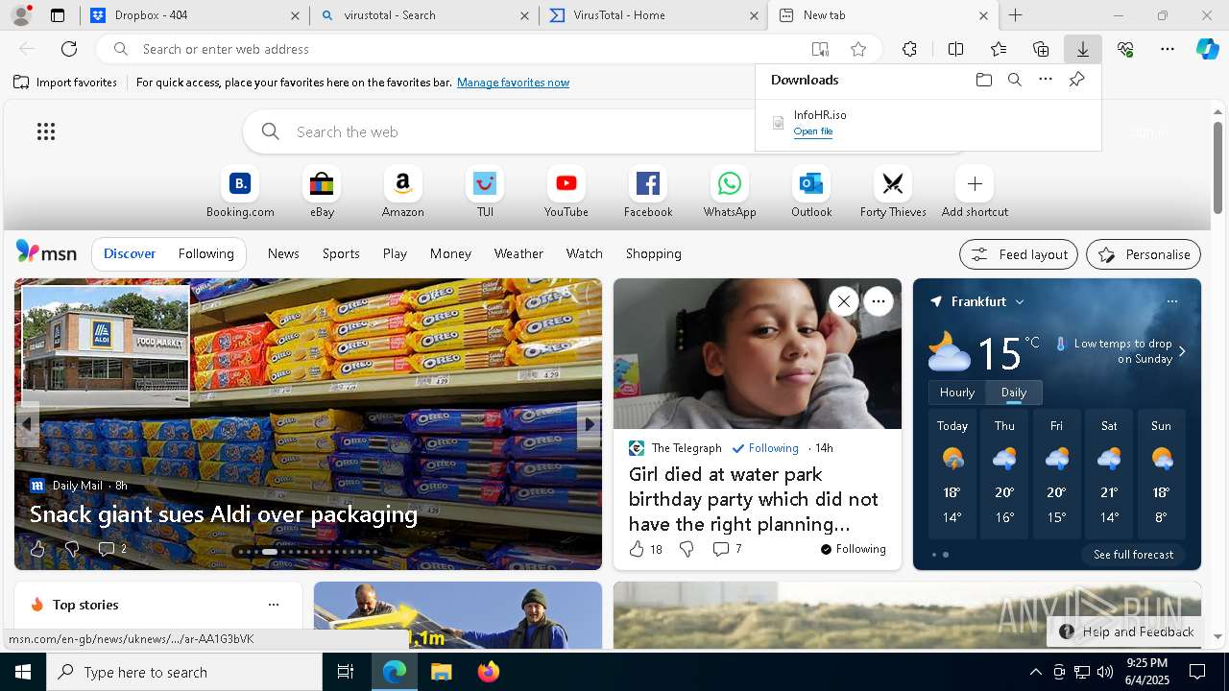Open the tab actions menu icon

click(58, 15)
